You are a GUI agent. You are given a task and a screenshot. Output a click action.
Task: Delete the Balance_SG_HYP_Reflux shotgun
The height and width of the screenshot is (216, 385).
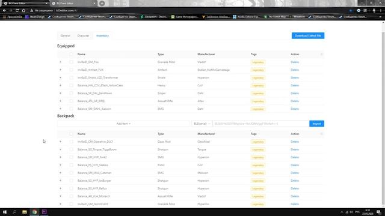[x=295, y=188]
